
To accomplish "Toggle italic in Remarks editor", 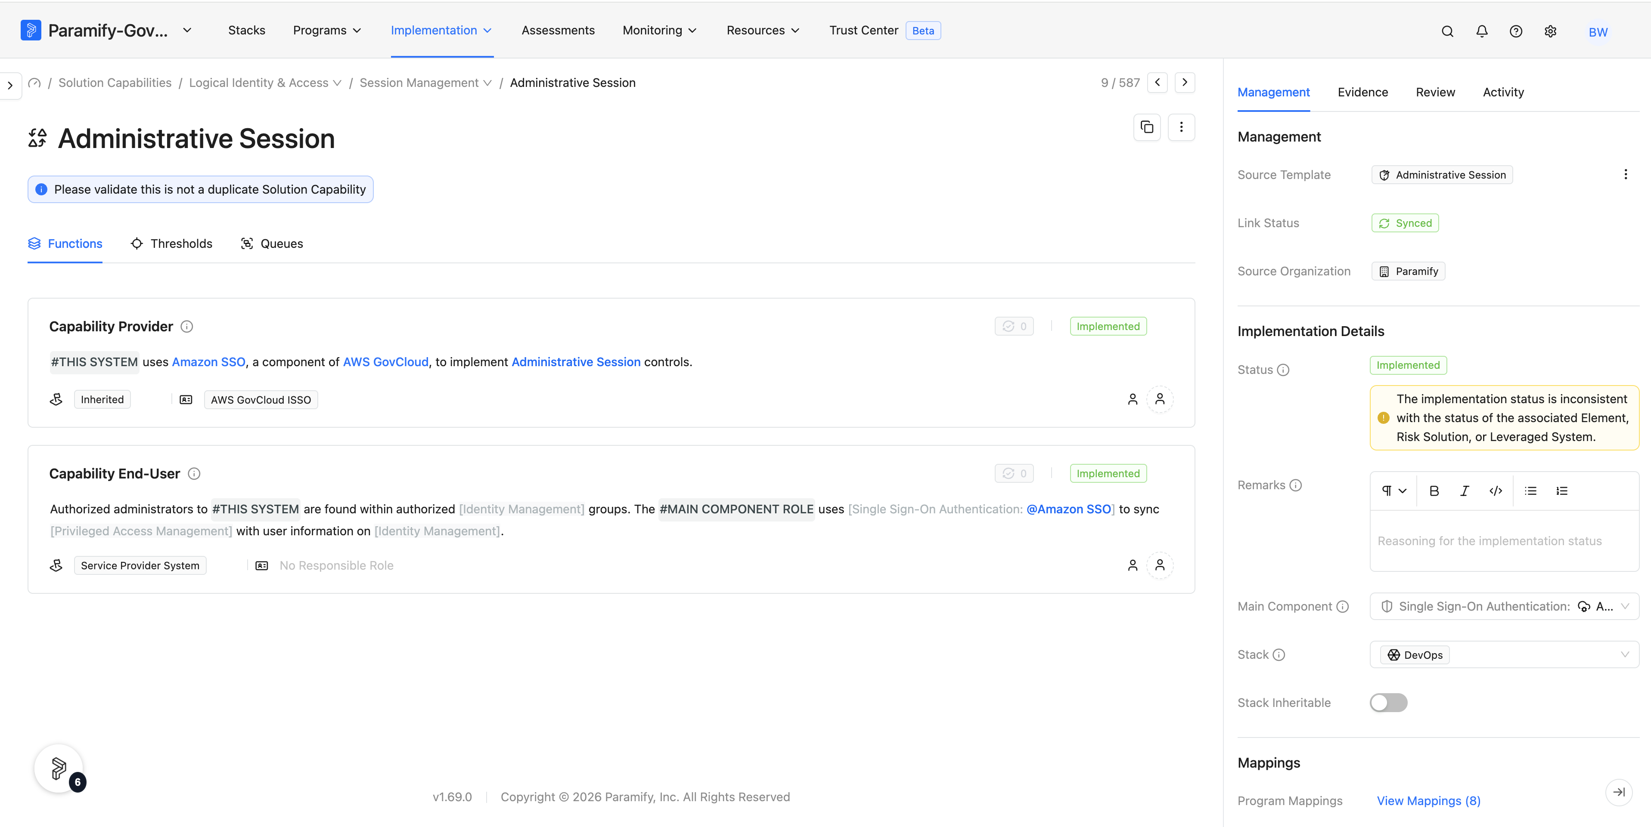I will pos(1465,491).
